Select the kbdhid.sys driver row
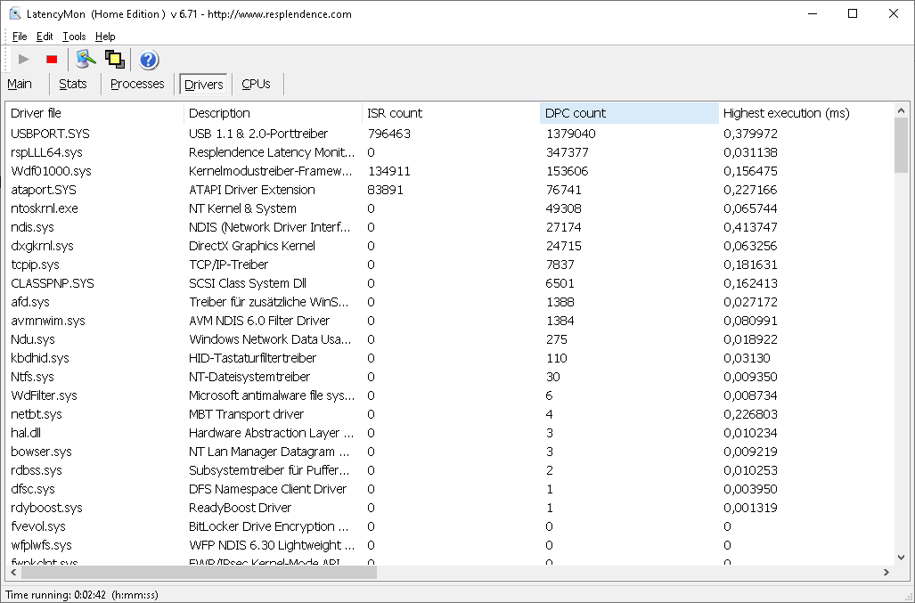This screenshot has height=603, width=915. [449, 358]
